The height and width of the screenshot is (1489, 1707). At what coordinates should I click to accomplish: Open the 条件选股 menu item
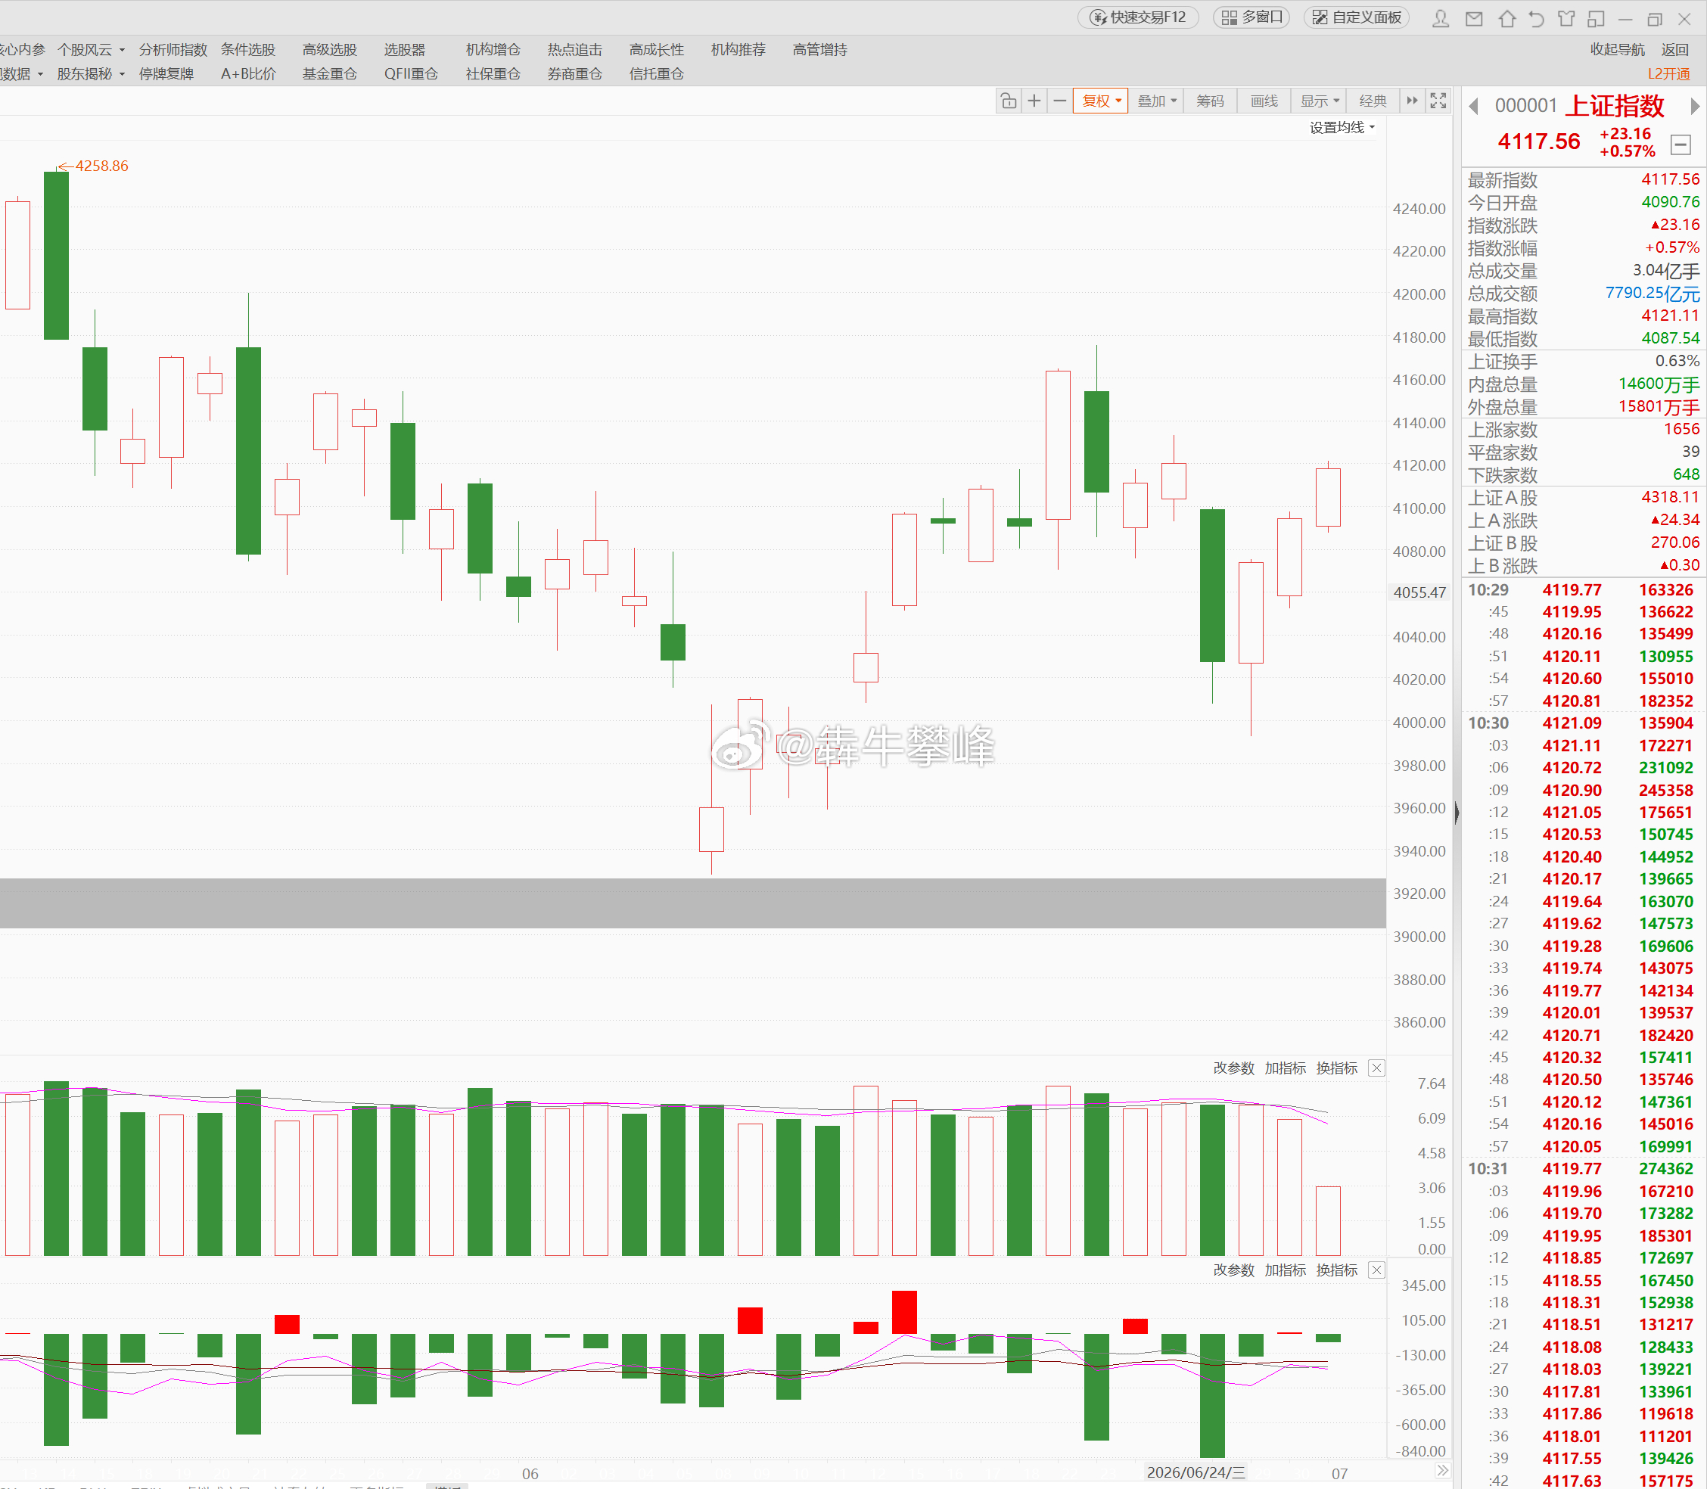pyautogui.click(x=247, y=50)
